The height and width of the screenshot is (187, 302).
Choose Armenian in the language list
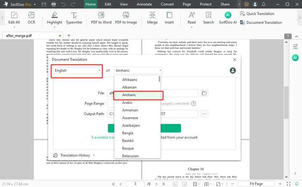[x=137, y=110]
